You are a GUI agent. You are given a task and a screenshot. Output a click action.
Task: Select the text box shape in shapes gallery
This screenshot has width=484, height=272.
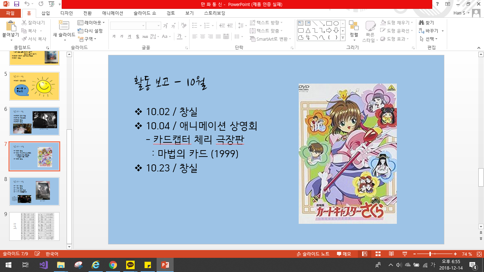click(301, 23)
